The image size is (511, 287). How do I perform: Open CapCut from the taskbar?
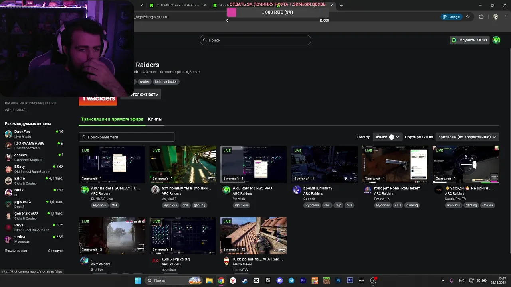click(256, 281)
